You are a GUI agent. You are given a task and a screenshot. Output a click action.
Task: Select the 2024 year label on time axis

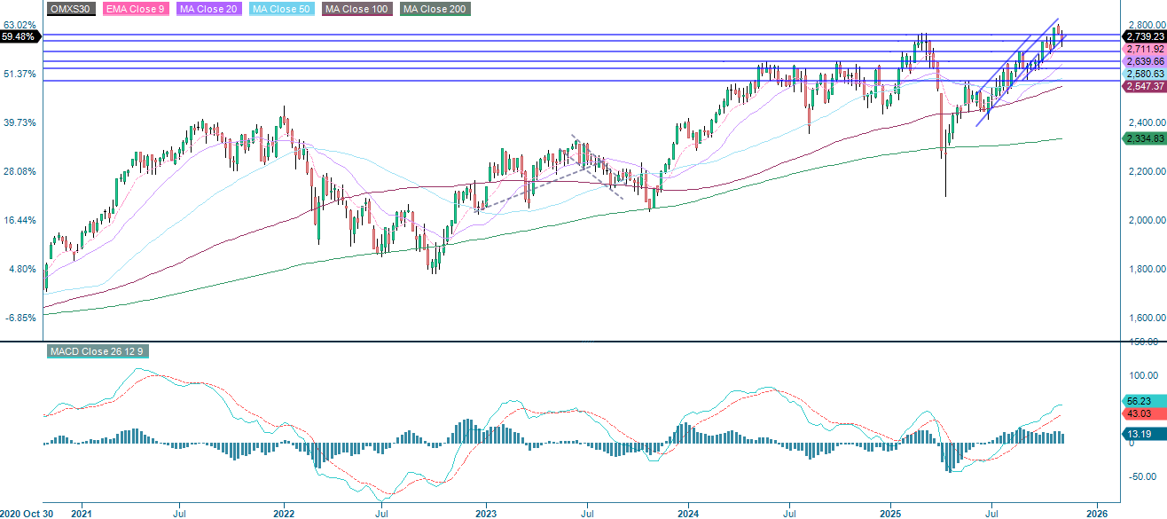point(689,513)
